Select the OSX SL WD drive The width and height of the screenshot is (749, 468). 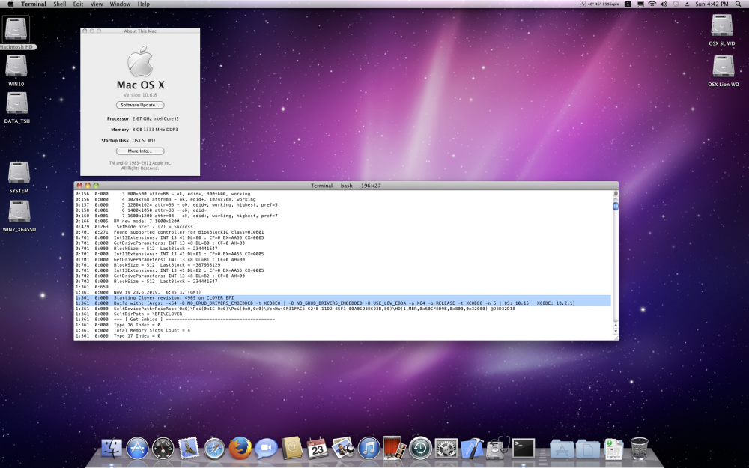(x=722, y=30)
